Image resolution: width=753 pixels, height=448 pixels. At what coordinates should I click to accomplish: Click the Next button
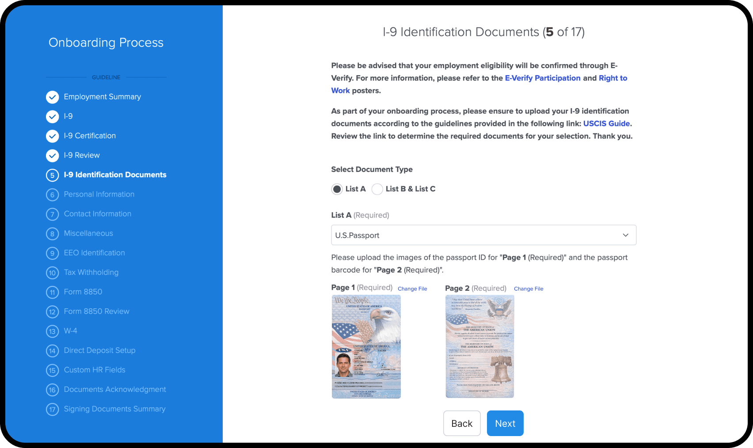[x=505, y=423]
